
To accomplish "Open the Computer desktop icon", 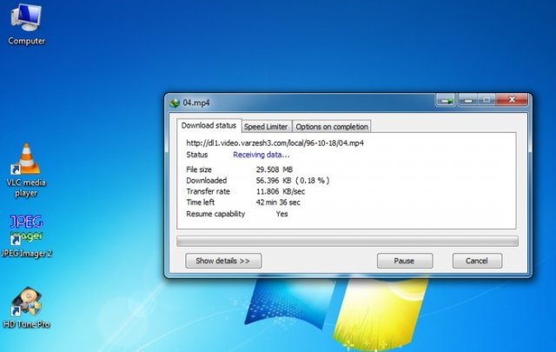I will click(26, 22).
